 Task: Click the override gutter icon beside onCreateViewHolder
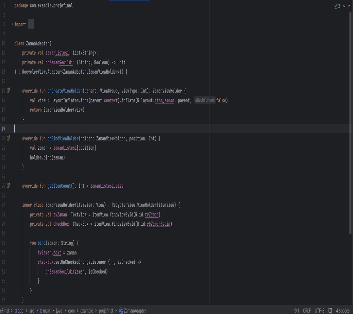(x=8, y=91)
